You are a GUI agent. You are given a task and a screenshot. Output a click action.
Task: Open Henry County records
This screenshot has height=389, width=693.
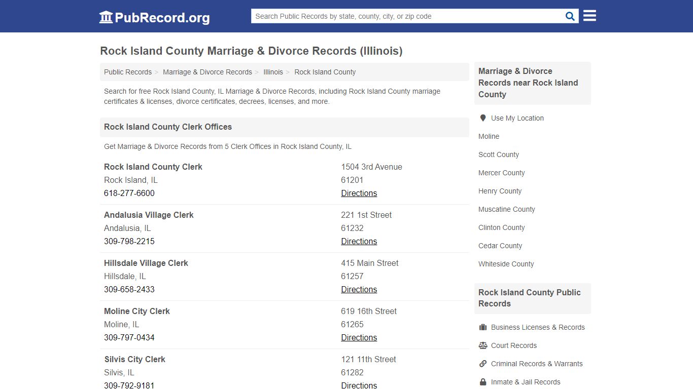click(x=500, y=191)
